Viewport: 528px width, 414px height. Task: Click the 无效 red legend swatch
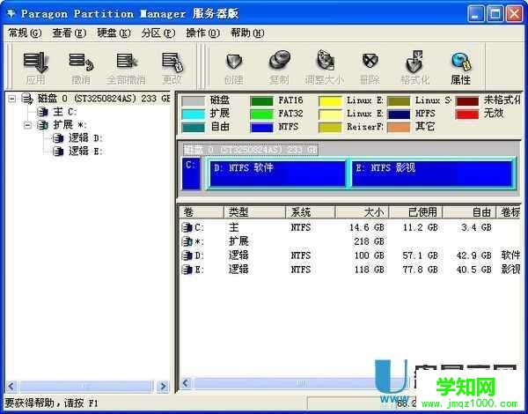tap(466, 115)
